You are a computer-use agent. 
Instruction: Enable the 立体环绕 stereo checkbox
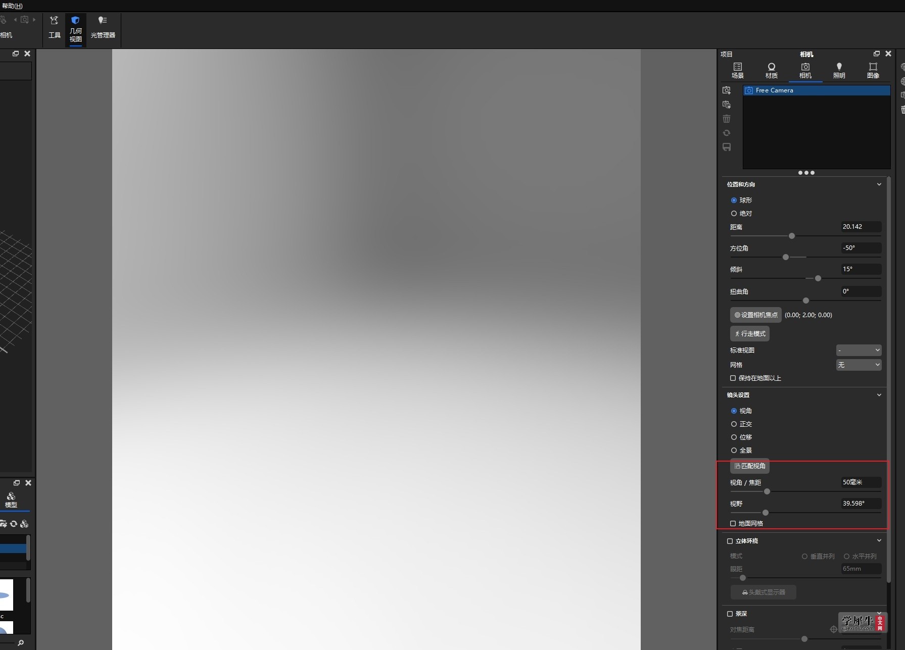(730, 541)
